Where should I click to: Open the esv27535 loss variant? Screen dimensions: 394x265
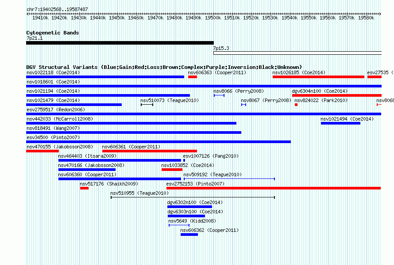pos(375,77)
